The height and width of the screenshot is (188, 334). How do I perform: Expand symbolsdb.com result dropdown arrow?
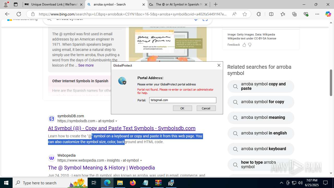[x=116, y=121]
